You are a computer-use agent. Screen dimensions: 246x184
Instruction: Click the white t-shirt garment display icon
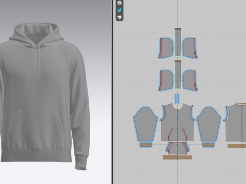click(x=119, y=17)
